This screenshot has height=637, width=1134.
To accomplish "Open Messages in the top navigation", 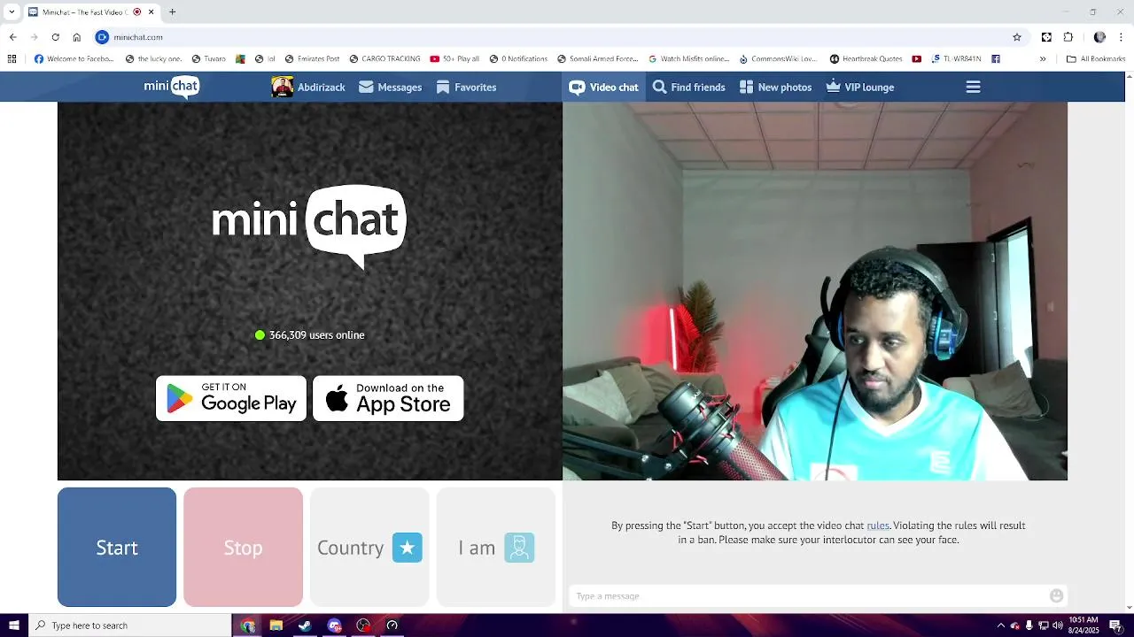I will 390,87.
